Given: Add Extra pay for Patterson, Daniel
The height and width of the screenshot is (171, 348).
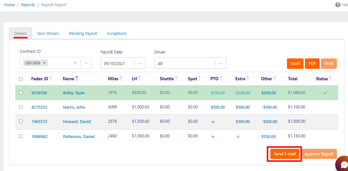Looking at the screenshot, I should 238,137.
